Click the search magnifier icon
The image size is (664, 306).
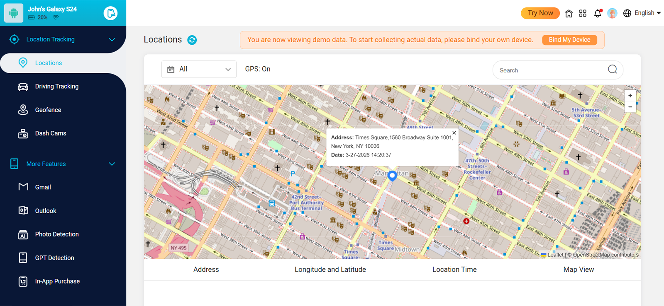612,70
